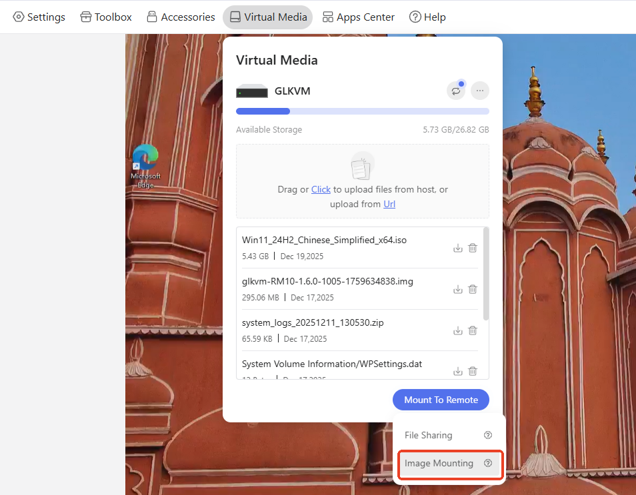Delete system_logs_20251211_130530.zip
Screen dimensions: 636x495
point(473,330)
